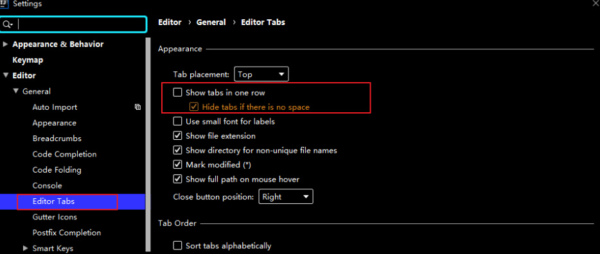
Task: Click the Editor breadcrumb link
Action: pyautogui.click(x=170, y=22)
